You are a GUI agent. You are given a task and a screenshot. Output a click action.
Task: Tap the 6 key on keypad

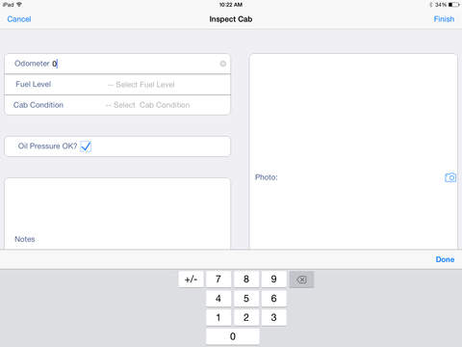(273, 299)
